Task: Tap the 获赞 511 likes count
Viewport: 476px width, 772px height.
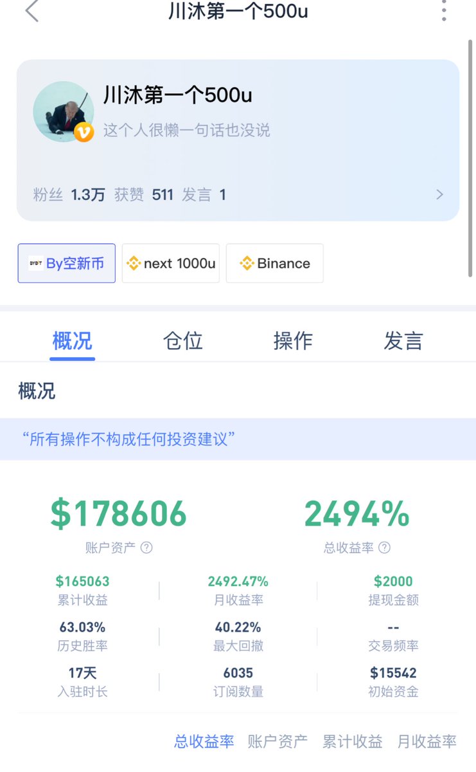Action: pyautogui.click(x=144, y=195)
